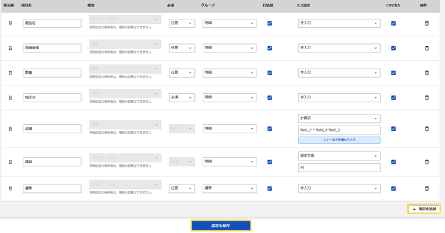The height and width of the screenshot is (233, 445).
Task: Click the 通貨 item name field
Action: [x=52, y=162]
